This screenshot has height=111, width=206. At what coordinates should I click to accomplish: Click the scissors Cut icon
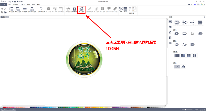[2, 9]
